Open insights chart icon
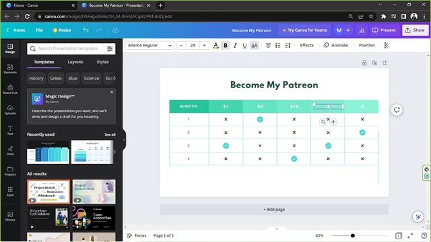The width and height of the screenshot is (431, 242). 362,30
